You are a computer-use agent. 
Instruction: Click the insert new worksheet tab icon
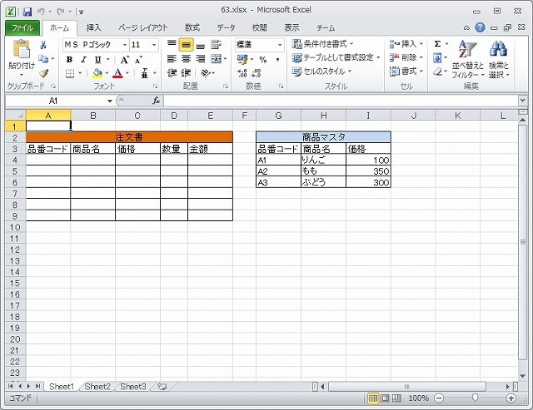(162, 387)
